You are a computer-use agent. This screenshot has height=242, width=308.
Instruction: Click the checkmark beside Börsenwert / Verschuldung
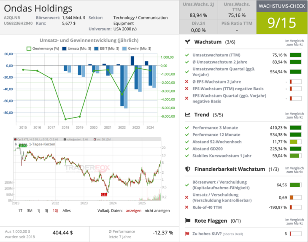pyautogui.click(x=187, y=185)
